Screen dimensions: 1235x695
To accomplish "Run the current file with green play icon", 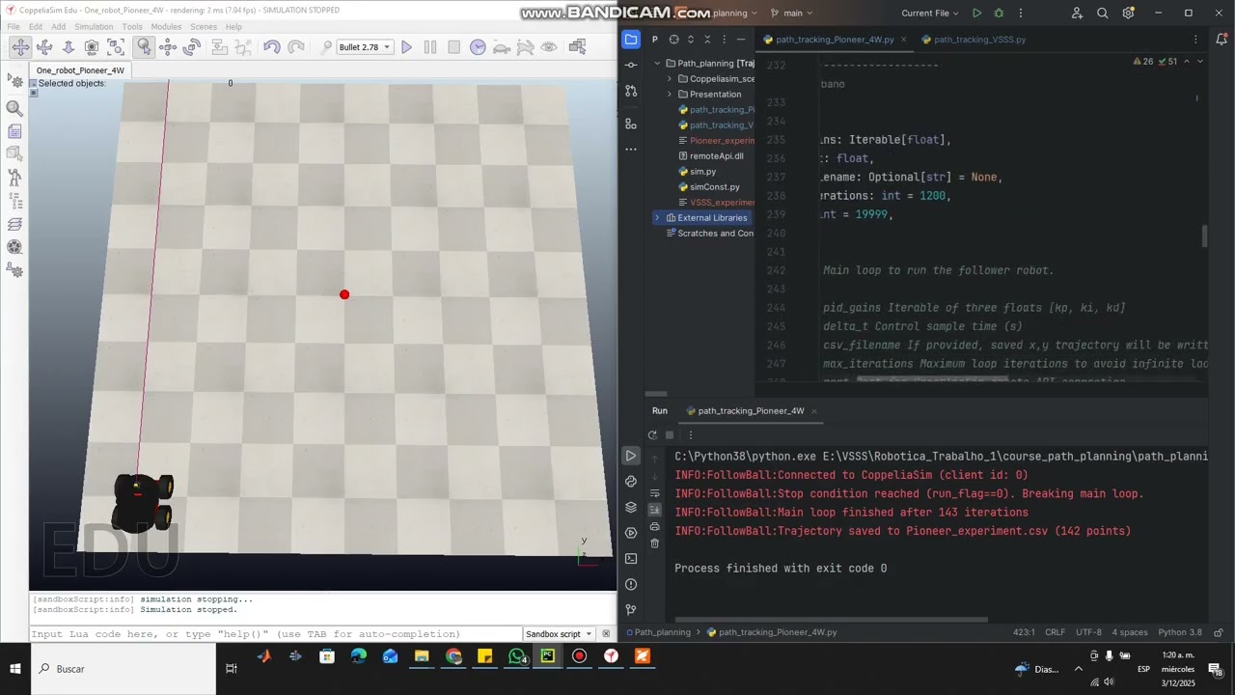I will 976,14.
